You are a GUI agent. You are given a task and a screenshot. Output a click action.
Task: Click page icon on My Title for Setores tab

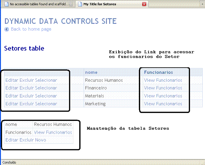[80, 4]
